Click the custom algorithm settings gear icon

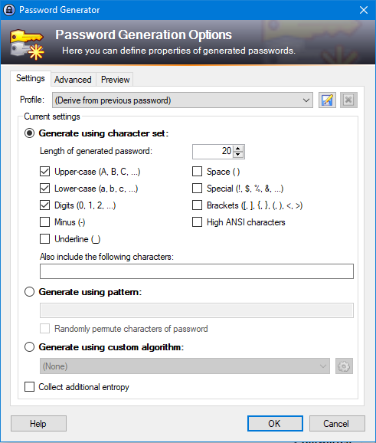tap(344, 366)
